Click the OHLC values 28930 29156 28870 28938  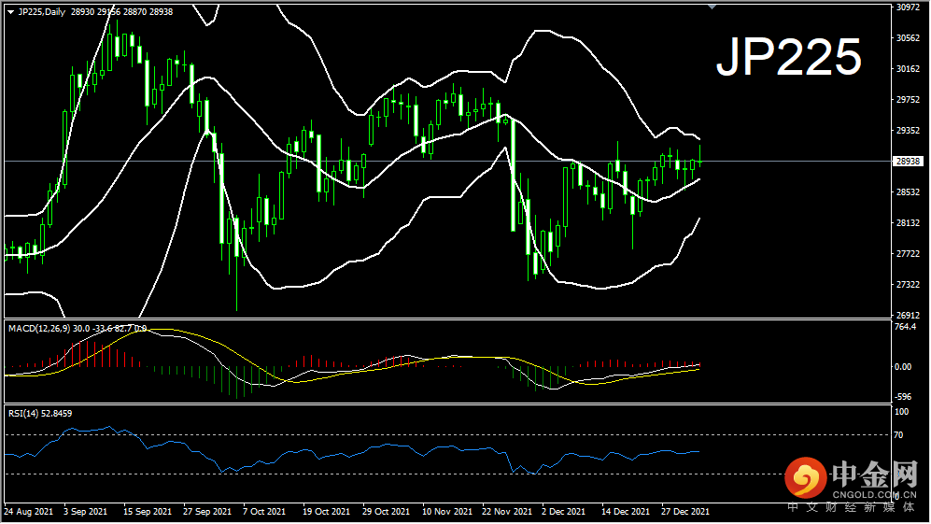121,12
